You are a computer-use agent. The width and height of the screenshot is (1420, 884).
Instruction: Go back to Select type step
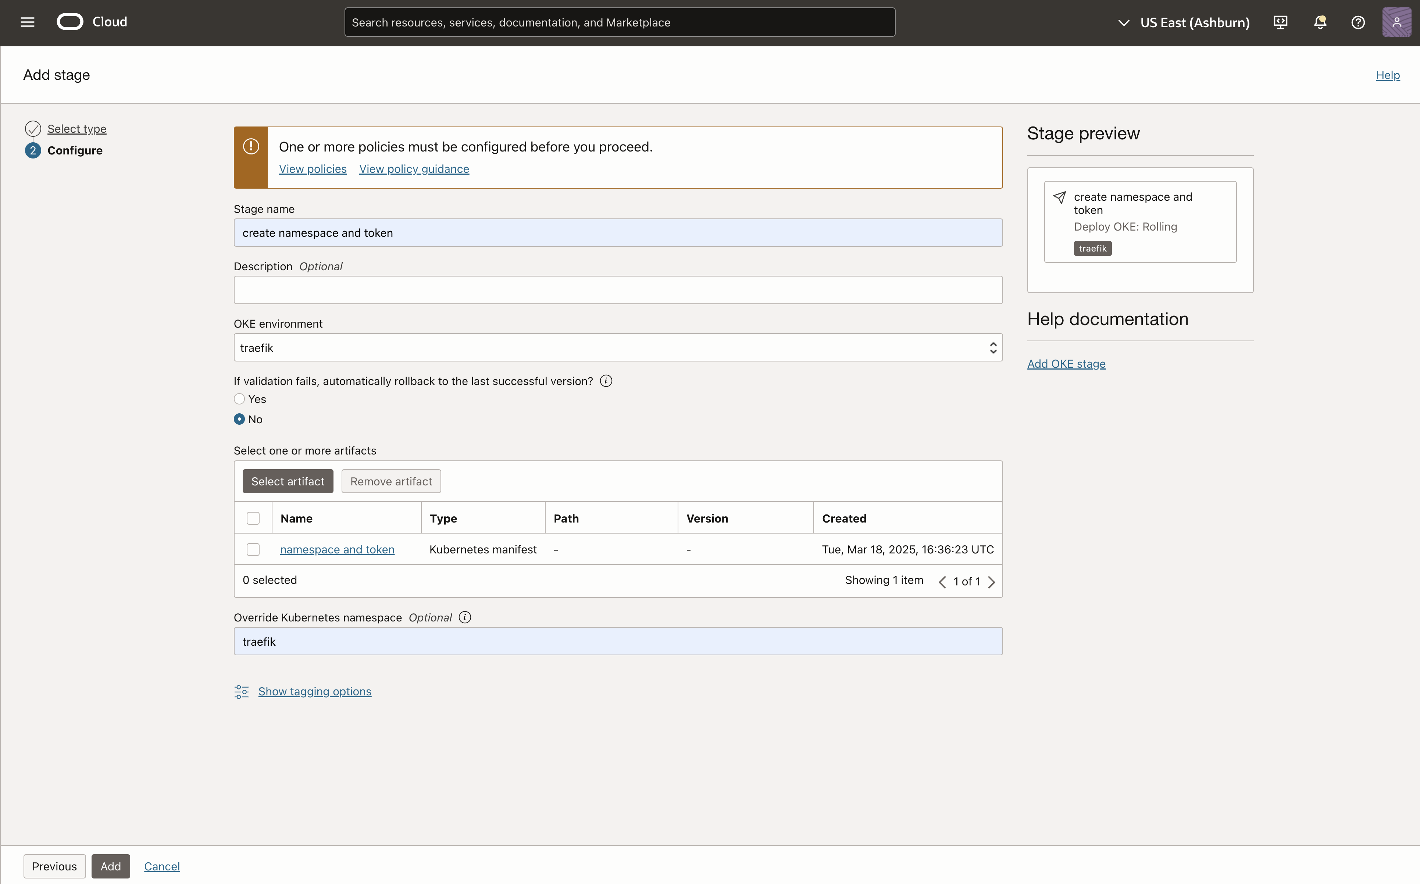coord(76,129)
